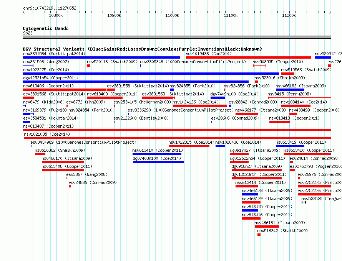This screenshot has height=261, width=342.
Task: Click the nsv613420 (Cooper2011) label
Action: click(x=309, y=150)
